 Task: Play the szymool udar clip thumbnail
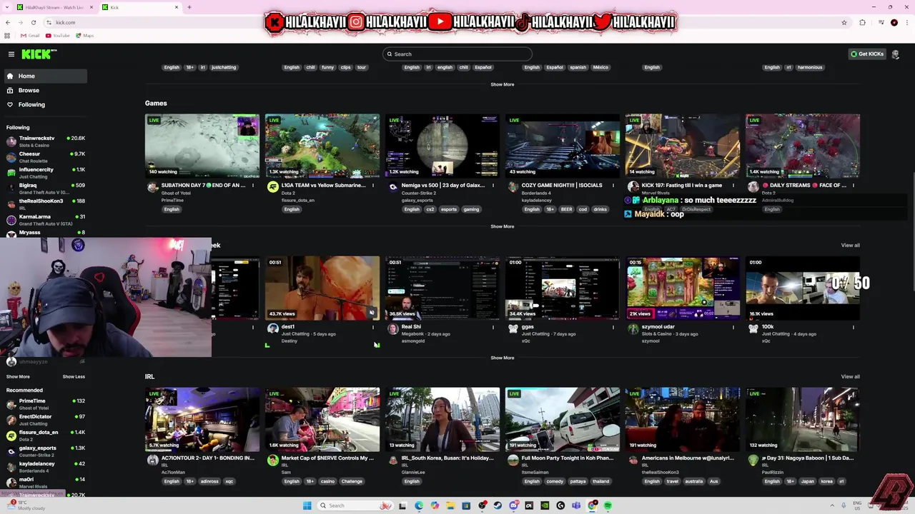coord(683,288)
